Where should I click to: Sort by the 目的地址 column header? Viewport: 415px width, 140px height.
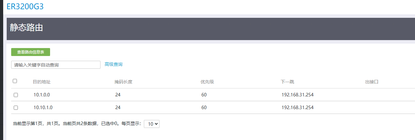pyautogui.click(x=42, y=82)
